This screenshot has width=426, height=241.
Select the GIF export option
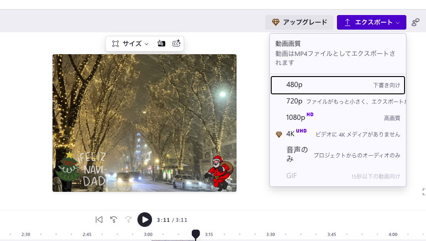tap(337, 176)
